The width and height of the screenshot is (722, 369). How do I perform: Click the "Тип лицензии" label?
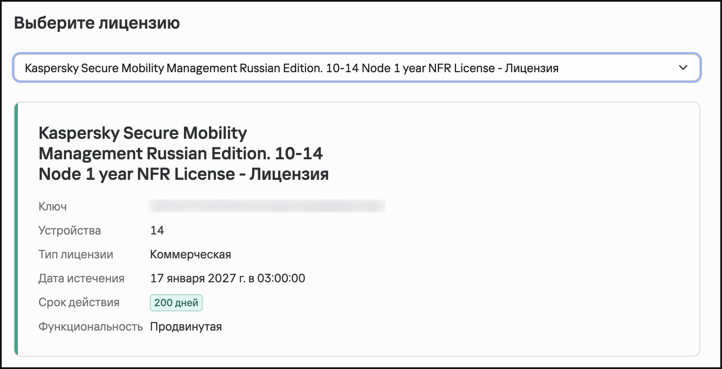tap(76, 255)
